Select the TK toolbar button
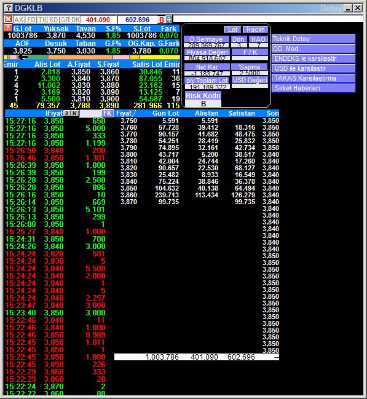The width and height of the screenshot is (367, 399). 42,20
